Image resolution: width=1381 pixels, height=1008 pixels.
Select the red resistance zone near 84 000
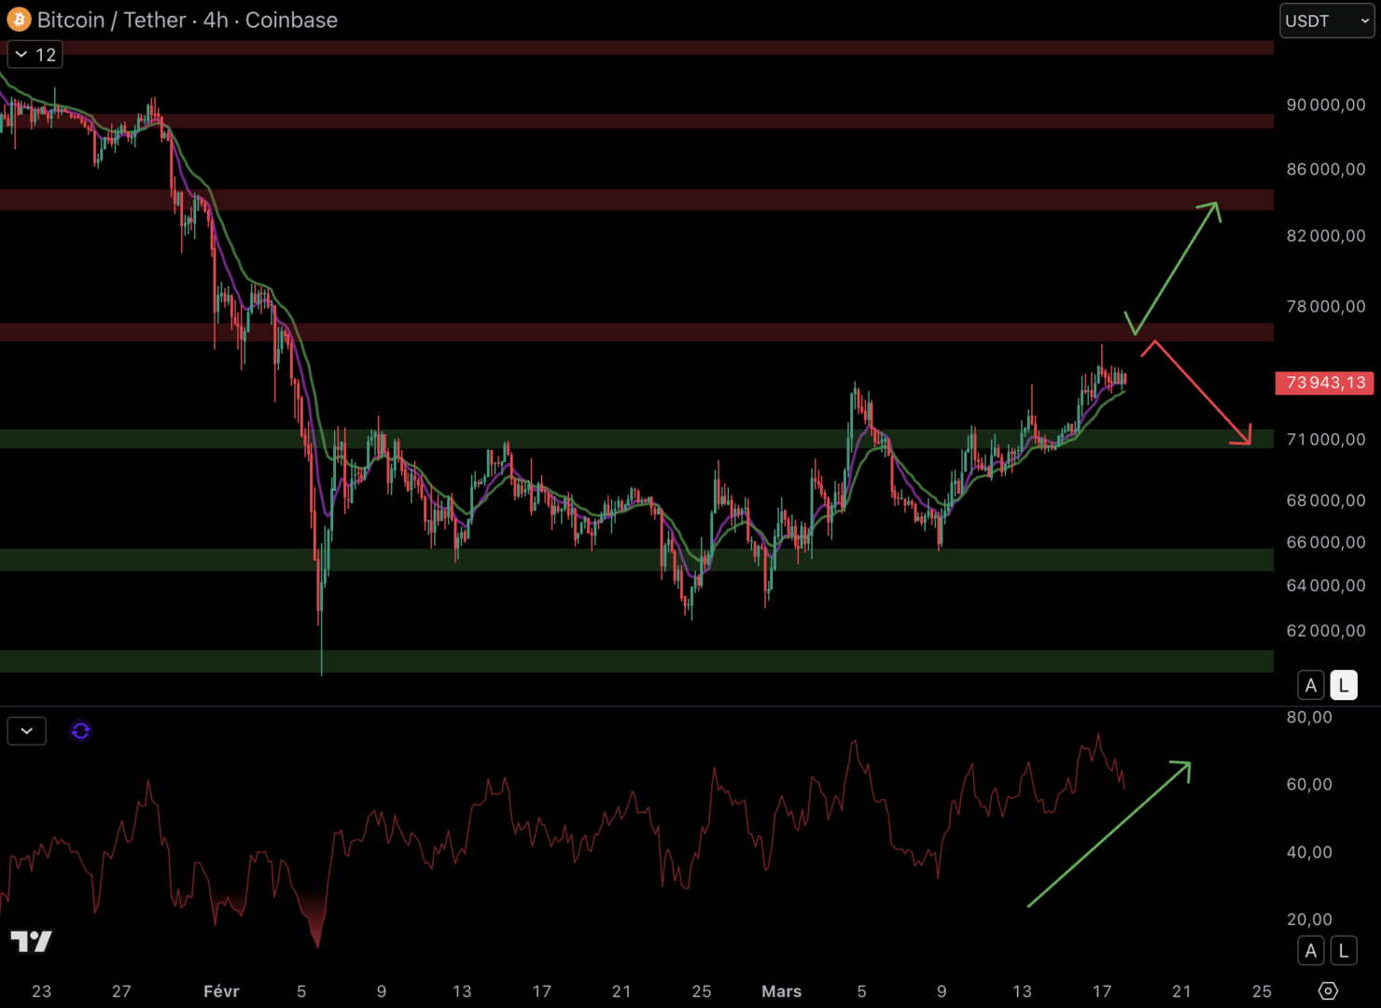635,200
